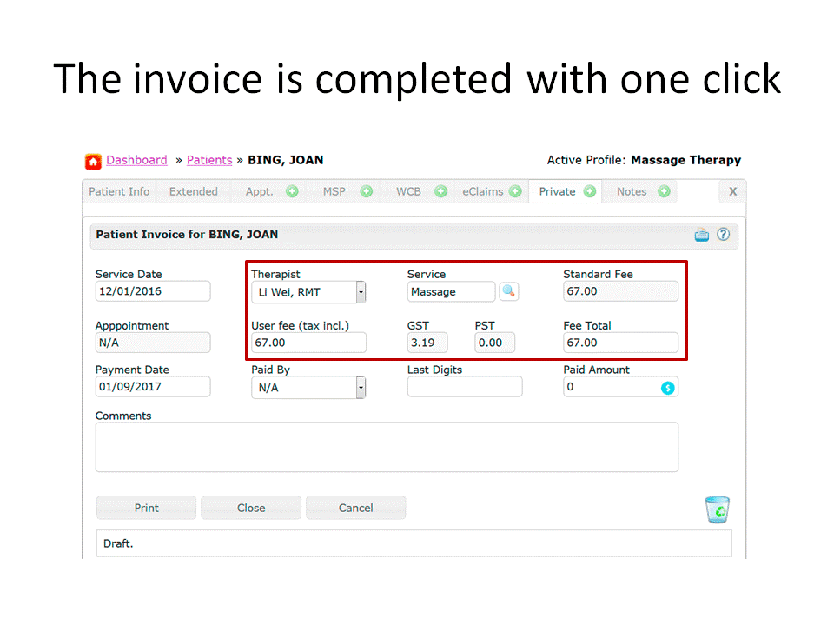
Task: Click the home icon beside Dashboard
Action: pos(93,161)
